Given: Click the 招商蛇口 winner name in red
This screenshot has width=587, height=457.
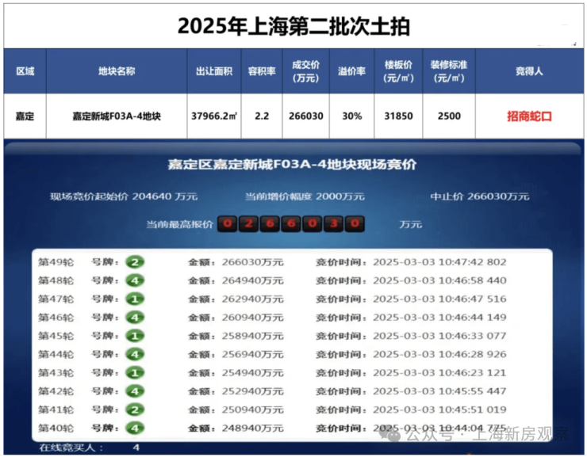Looking at the screenshot, I should 529,116.
